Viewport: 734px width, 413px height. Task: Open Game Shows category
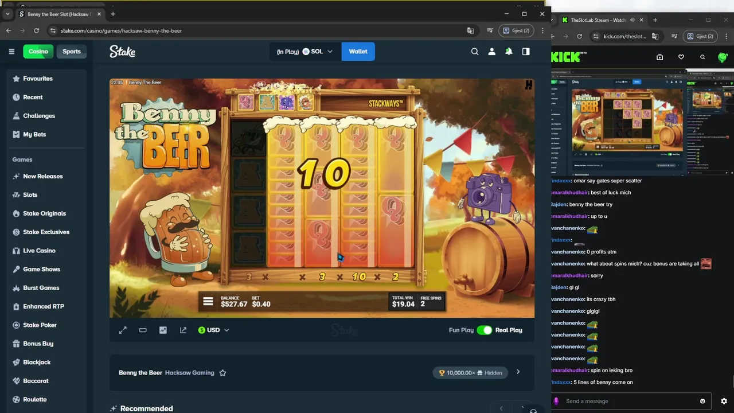click(47, 269)
